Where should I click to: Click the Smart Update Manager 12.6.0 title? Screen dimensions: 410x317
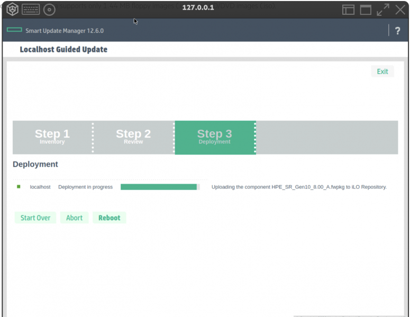pos(65,31)
